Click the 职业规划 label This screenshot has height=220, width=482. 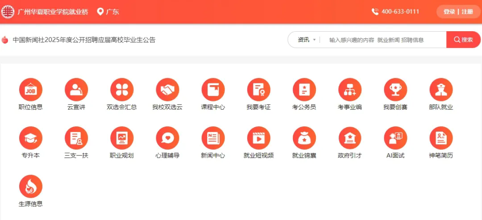pos(122,155)
